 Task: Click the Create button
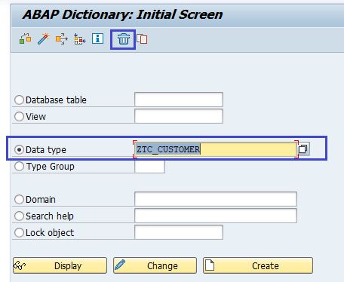coord(258,265)
